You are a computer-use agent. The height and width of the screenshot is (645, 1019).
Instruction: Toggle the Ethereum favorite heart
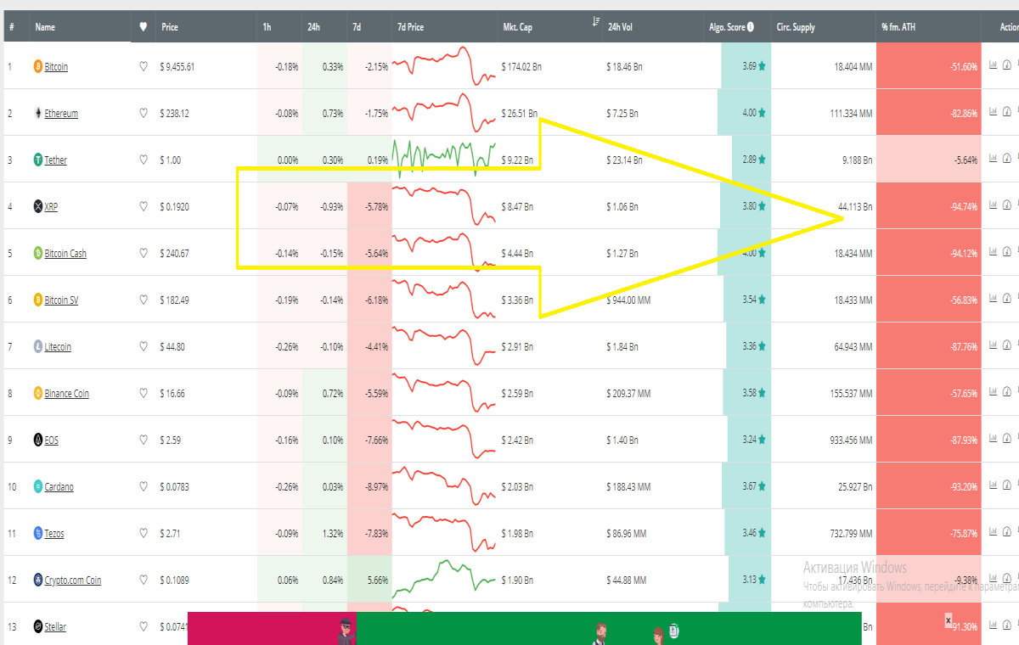[x=144, y=113]
